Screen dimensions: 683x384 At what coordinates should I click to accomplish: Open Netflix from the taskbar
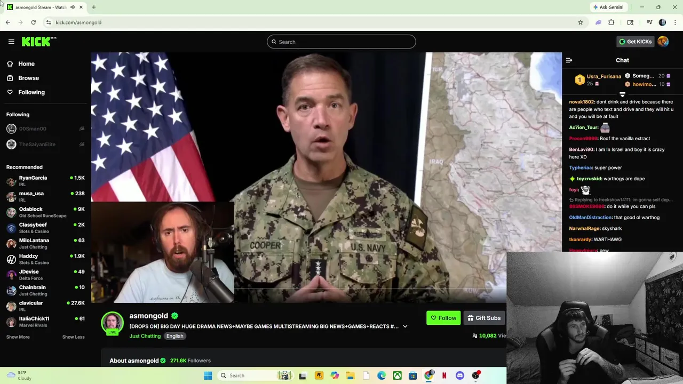(444, 375)
